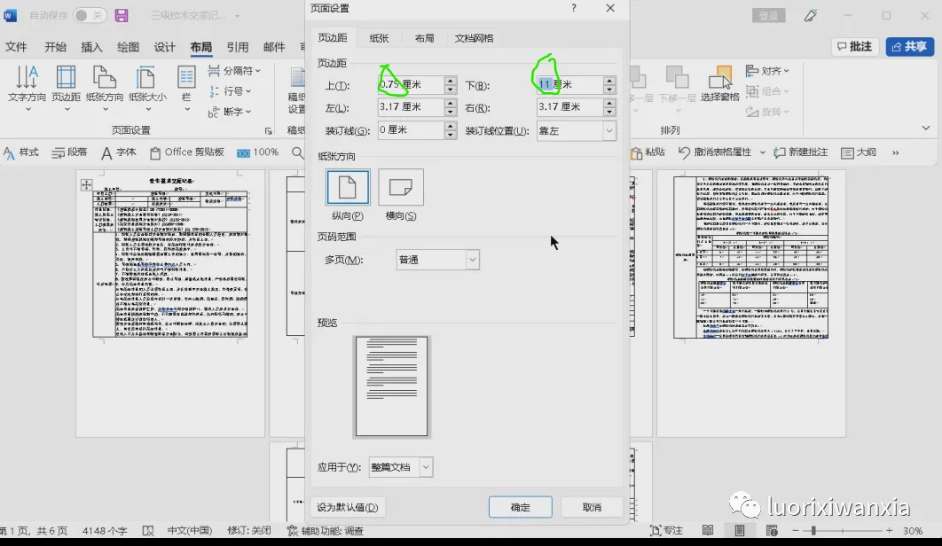The image size is (942, 546).
Task: Click the Focus (专注) status bar icon
Action: 667,531
